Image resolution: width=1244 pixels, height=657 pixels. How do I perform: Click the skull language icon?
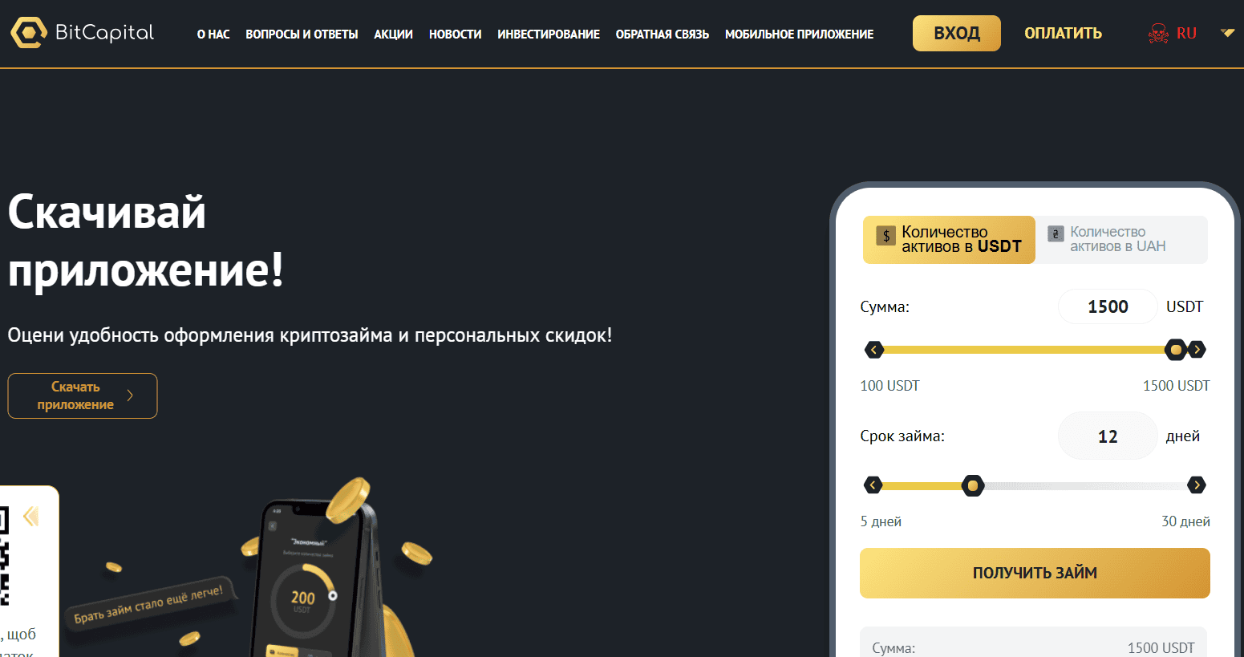pyautogui.click(x=1158, y=34)
